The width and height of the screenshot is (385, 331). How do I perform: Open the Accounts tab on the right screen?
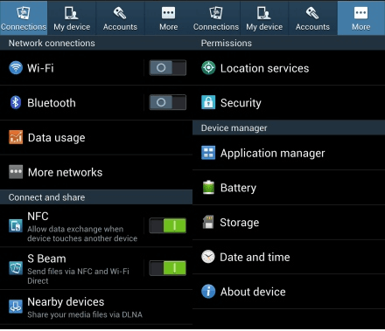pyautogui.click(x=312, y=18)
